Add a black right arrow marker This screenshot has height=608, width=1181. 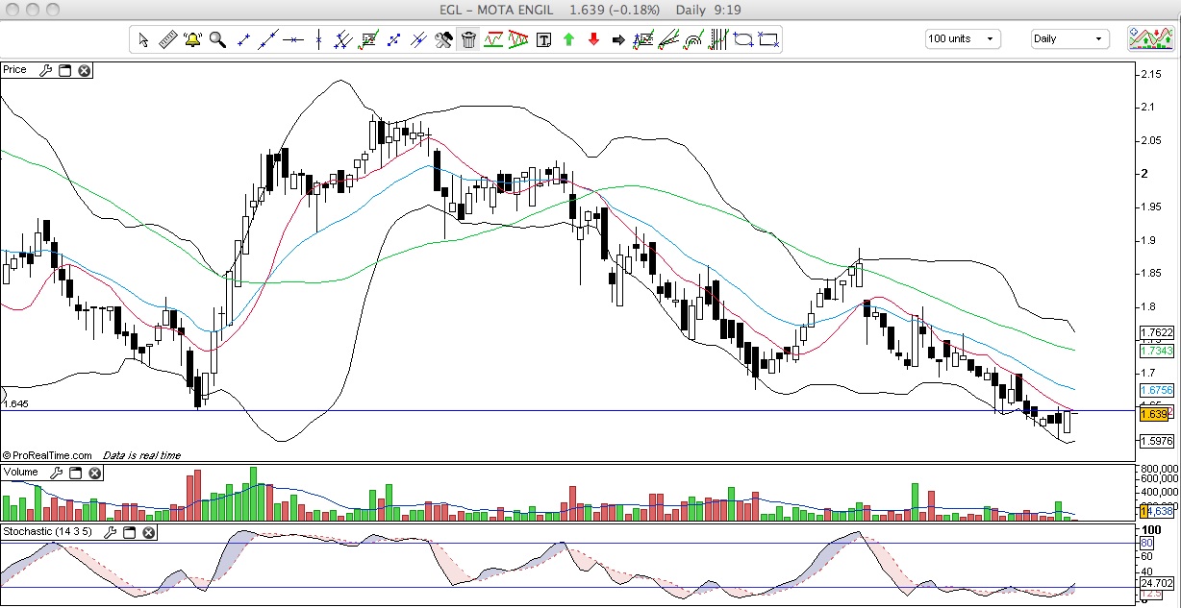618,39
